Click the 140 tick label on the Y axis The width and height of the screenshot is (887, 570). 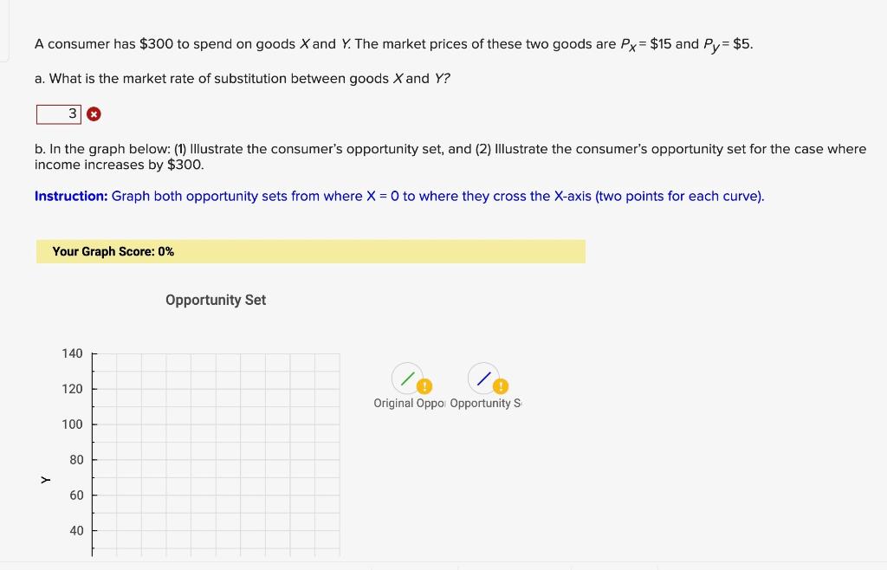pos(72,353)
